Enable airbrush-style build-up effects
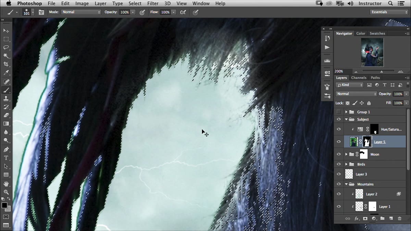411x231 pixels. (x=183, y=12)
